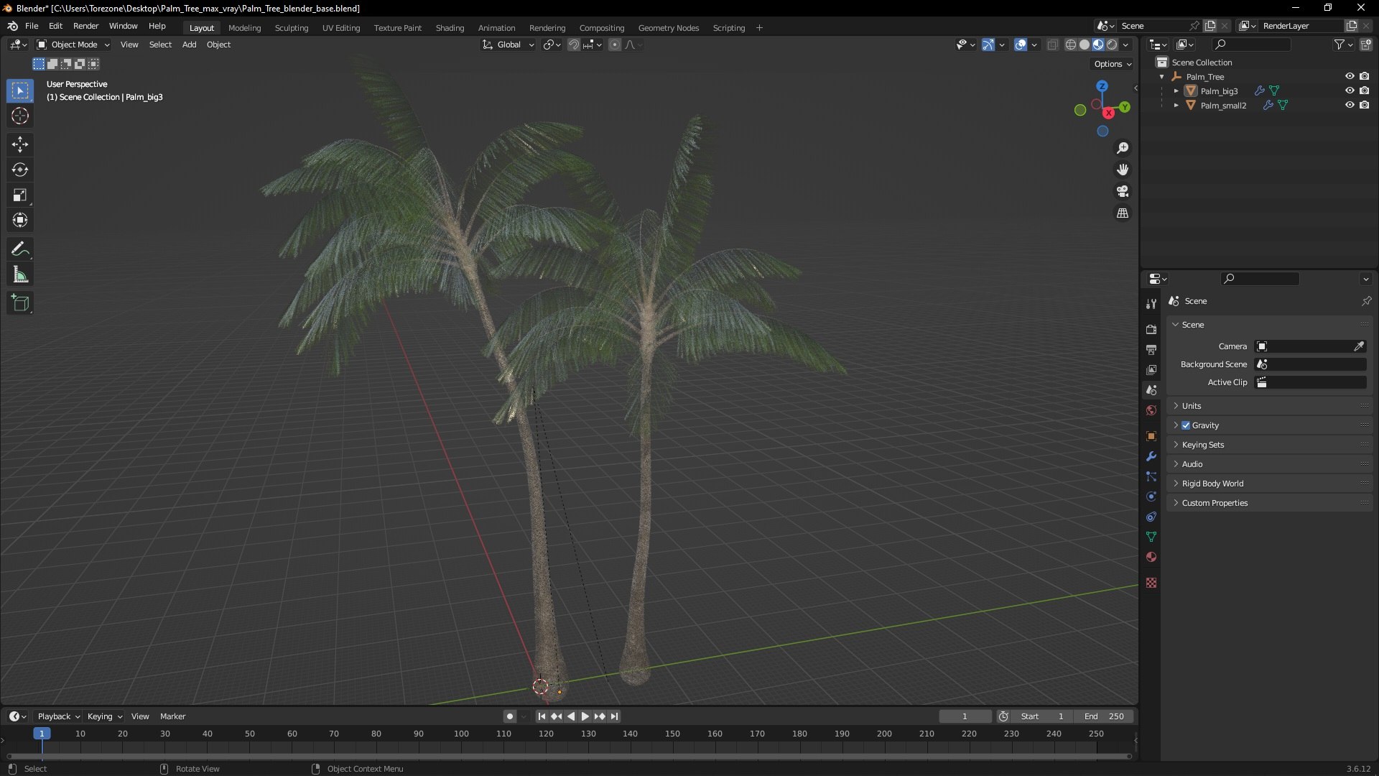Open the Particles properties tab

(1151, 476)
